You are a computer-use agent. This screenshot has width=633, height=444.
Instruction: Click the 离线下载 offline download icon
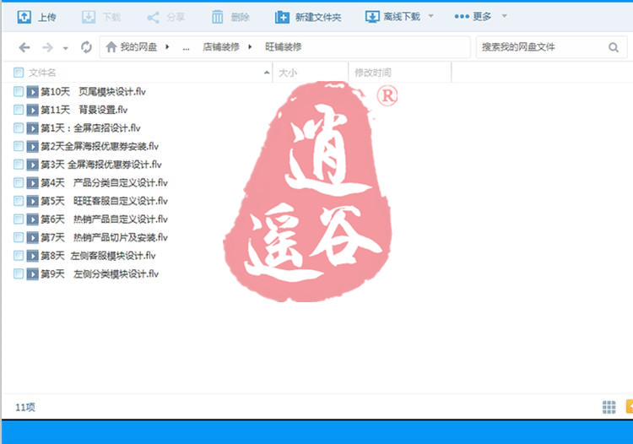372,17
